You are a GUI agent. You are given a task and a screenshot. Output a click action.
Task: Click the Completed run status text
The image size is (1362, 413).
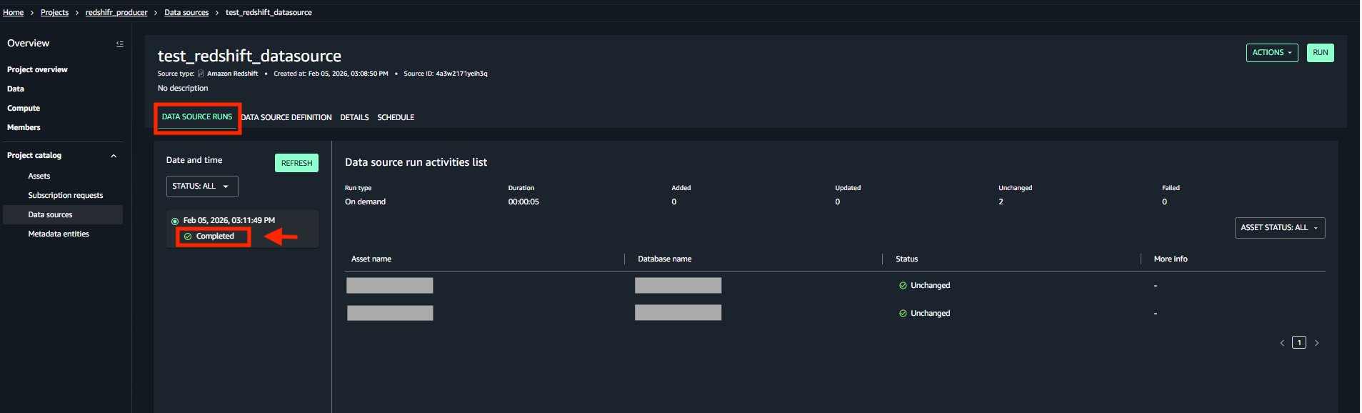pos(215,237)
